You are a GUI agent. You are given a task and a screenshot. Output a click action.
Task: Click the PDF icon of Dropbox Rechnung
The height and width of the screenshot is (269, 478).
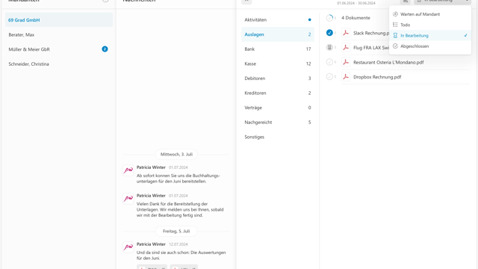point(345,76)
